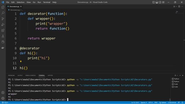Open the View menu
Image resolution: width=185 pixels, height=104 pixels.
29,2
